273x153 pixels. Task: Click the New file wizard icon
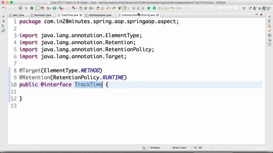pyautogui.click(x=3, y=8)
